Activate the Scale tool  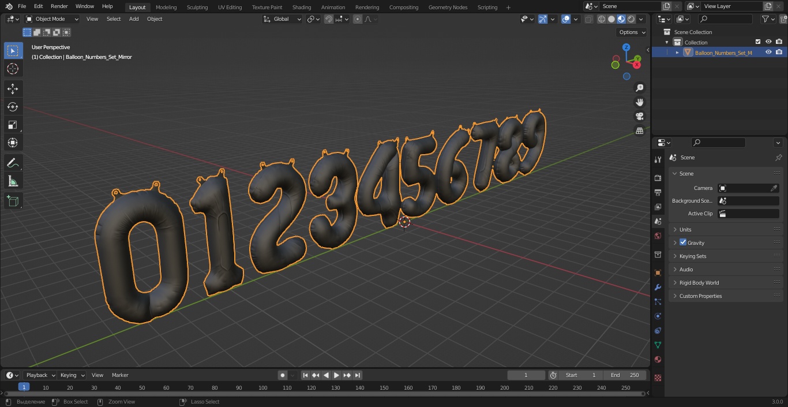[13, 125]
